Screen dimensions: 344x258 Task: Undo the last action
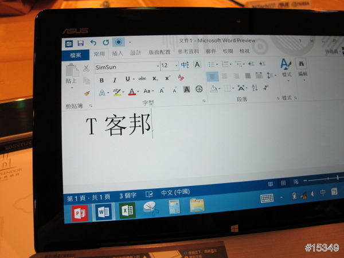tap(93, 42)
